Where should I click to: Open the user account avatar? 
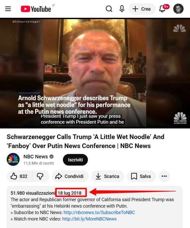(178, 9)
